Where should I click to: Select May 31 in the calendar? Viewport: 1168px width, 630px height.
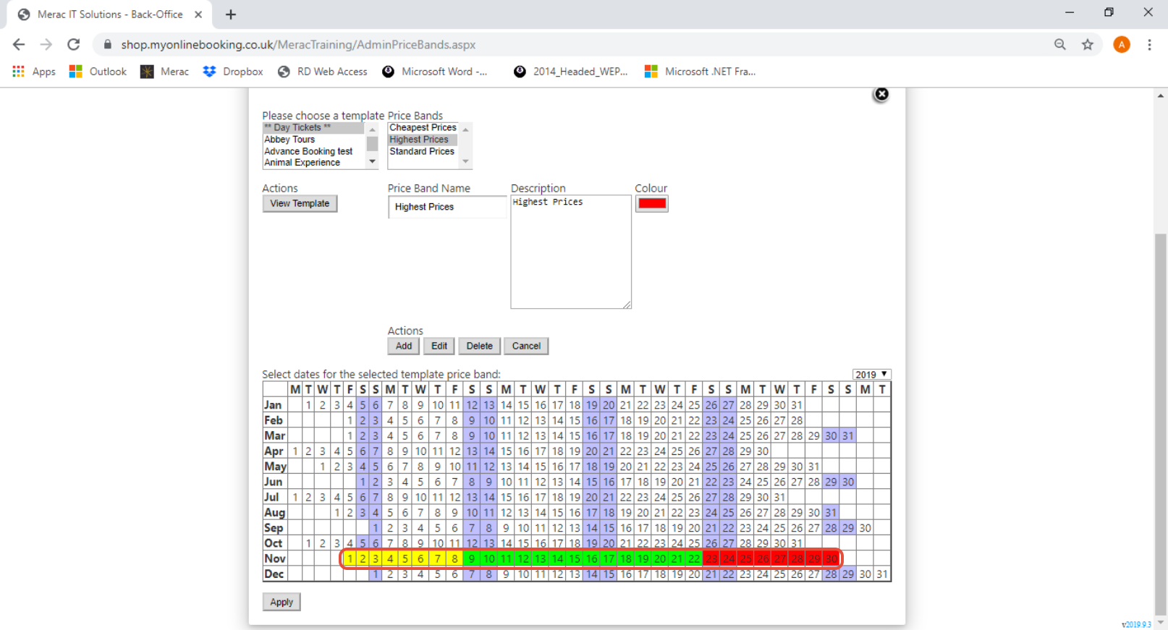tap(814, 467)
